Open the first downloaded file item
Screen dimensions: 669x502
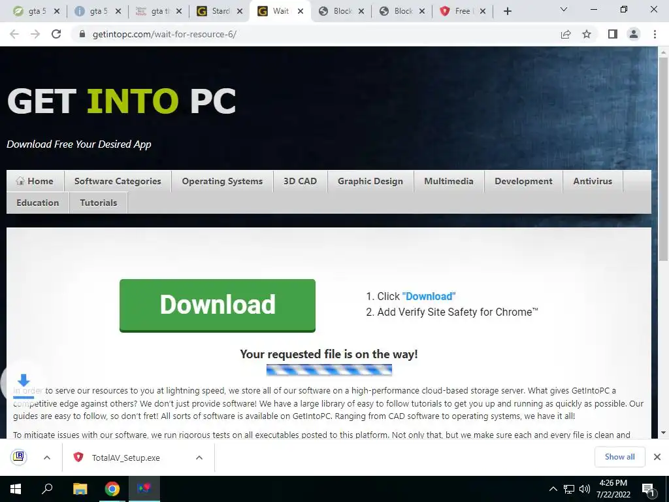19,457
